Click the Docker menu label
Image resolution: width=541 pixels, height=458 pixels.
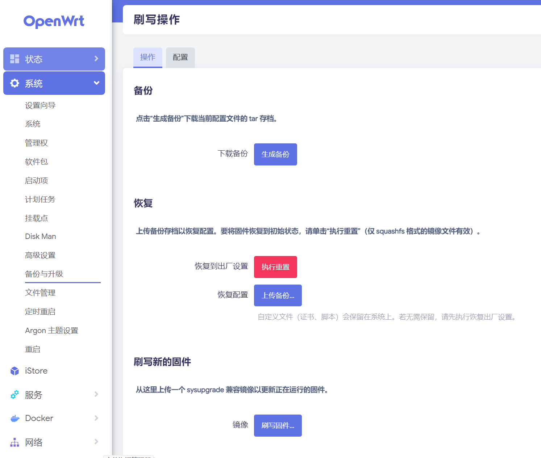[x=39, y=418]
